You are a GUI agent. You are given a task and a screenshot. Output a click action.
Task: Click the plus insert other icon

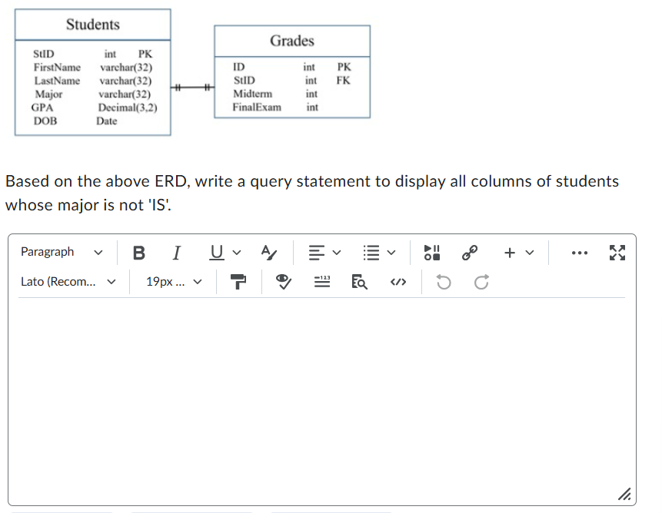(x=510, y=253)
